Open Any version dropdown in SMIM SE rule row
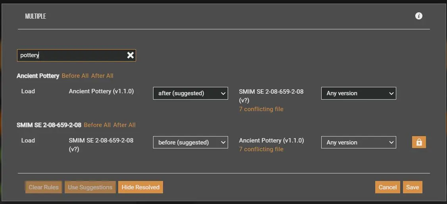The image size is (447, 204). (x=359, y=142)
